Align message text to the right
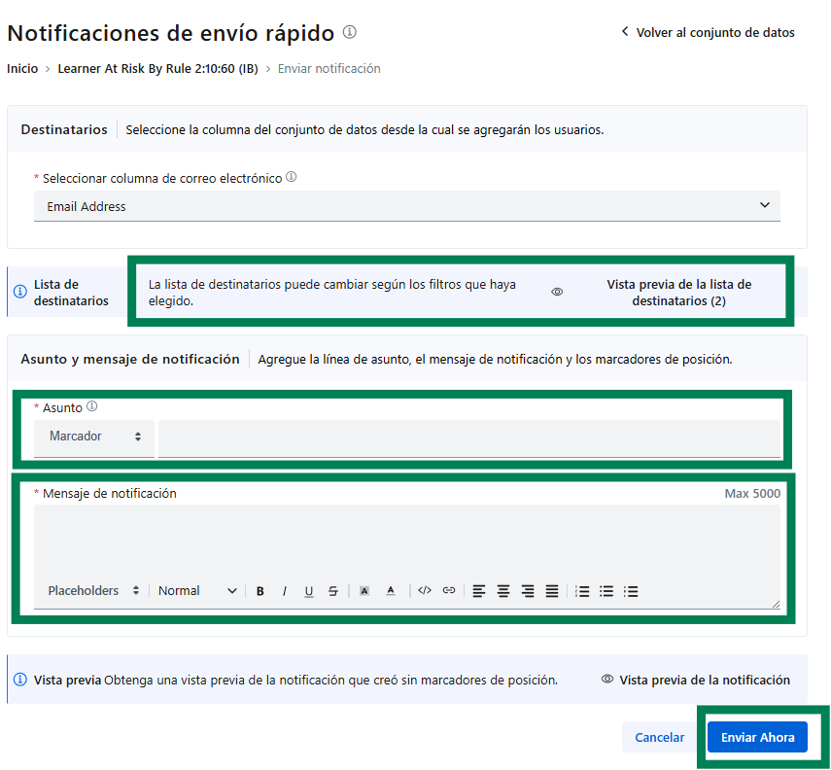 tap(528, 591)
